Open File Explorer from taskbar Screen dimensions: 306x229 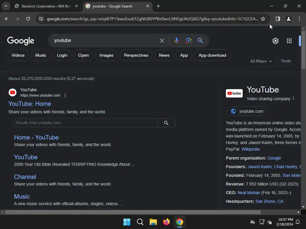click(x=153, y=222)
